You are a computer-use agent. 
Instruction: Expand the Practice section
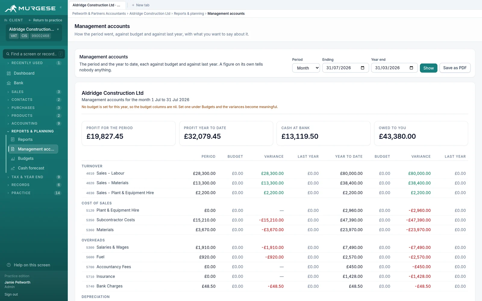(34, 193)
